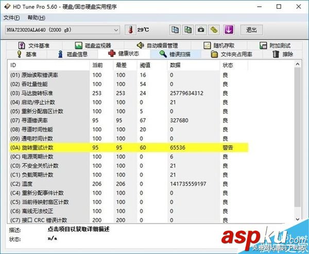This screenshot has width=309, height=254.
Task: Click the 数据 column header
Action: coord(194,65)
